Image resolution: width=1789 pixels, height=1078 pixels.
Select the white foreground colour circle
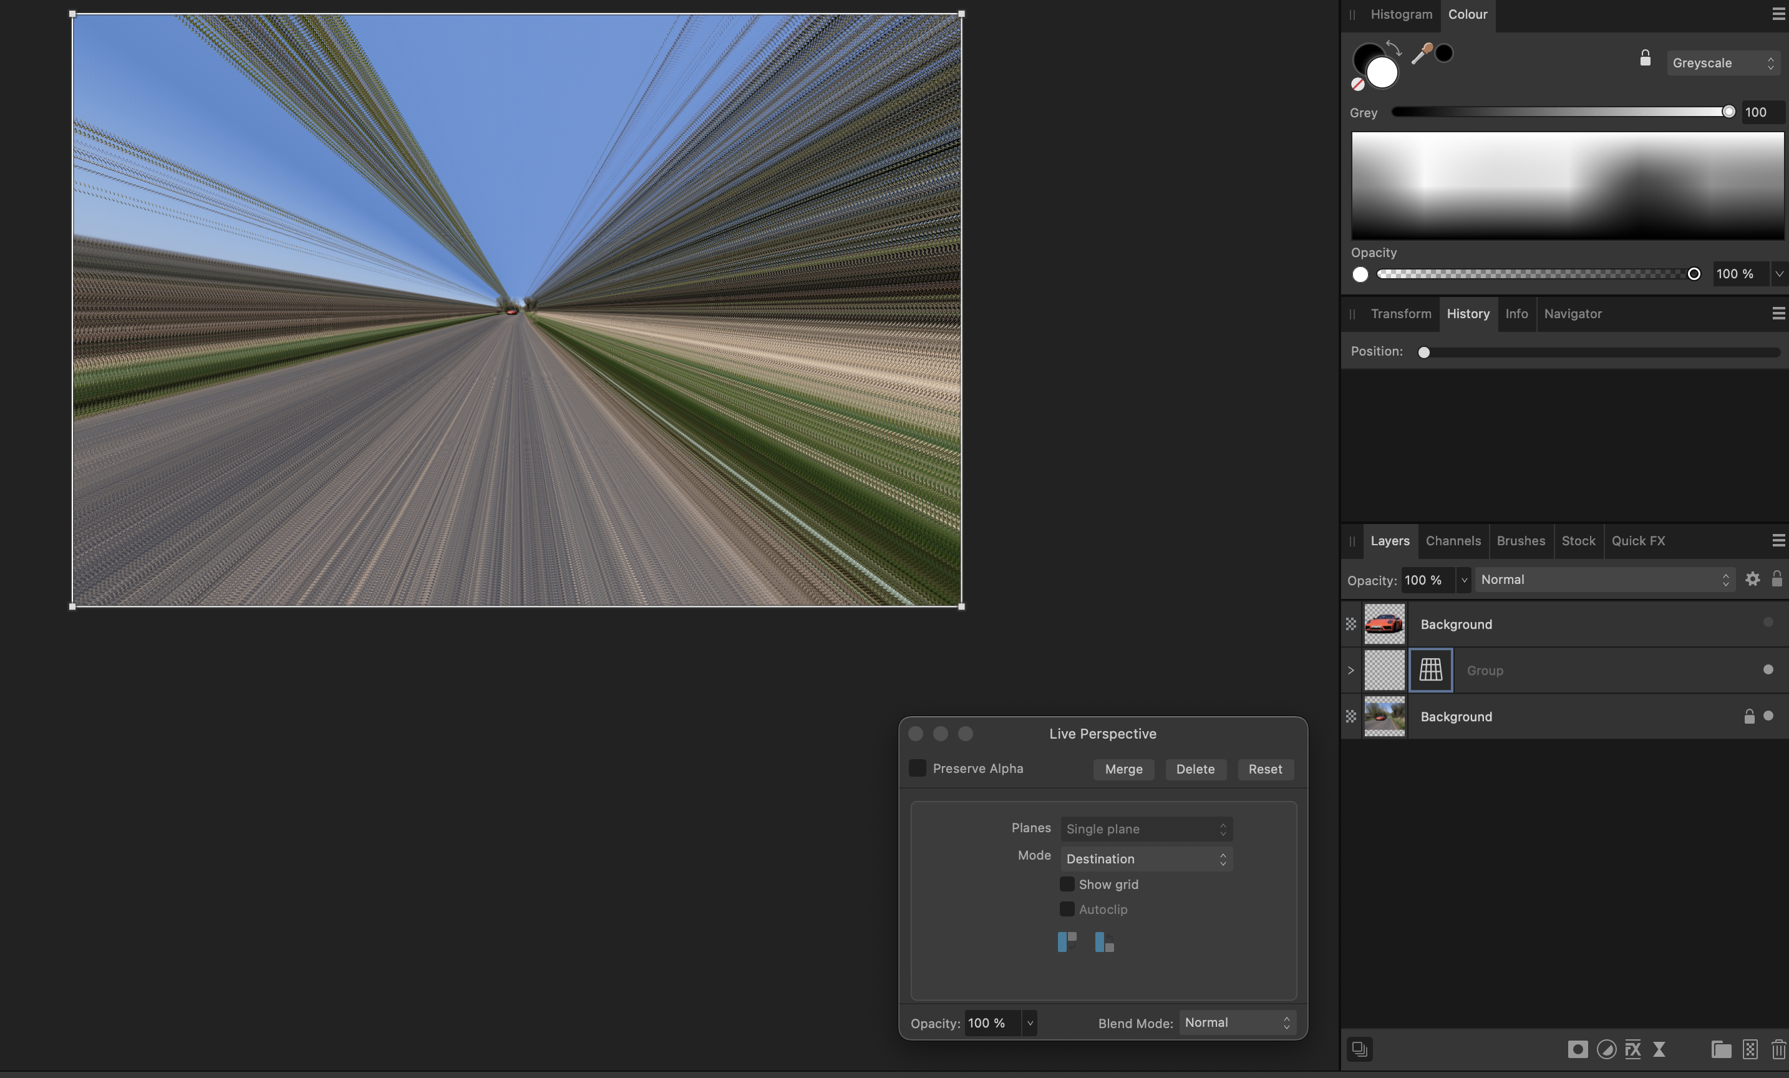point(1382,72)
